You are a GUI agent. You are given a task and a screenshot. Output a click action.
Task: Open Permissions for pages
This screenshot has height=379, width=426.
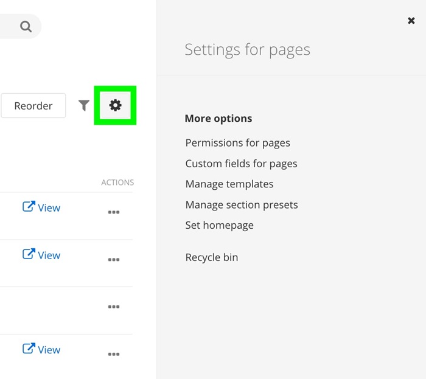[x=238, y=143]
